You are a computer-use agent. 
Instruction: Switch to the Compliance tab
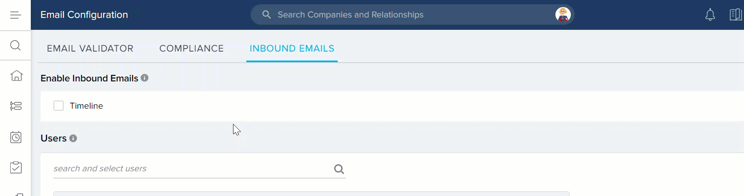pos(192,49)
